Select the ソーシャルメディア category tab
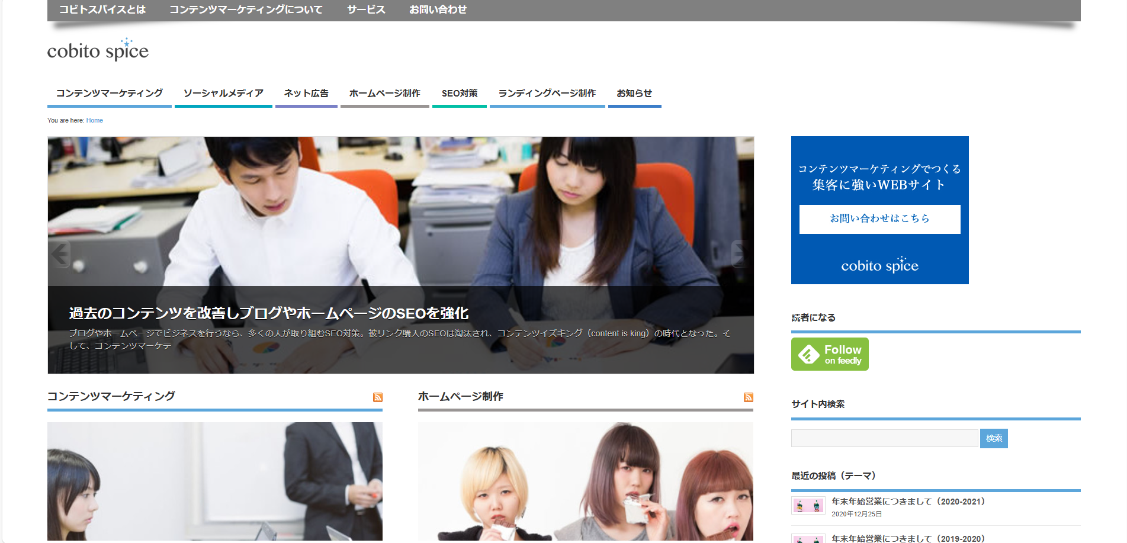The image size is (1127, 543). (x=223, y=94)
